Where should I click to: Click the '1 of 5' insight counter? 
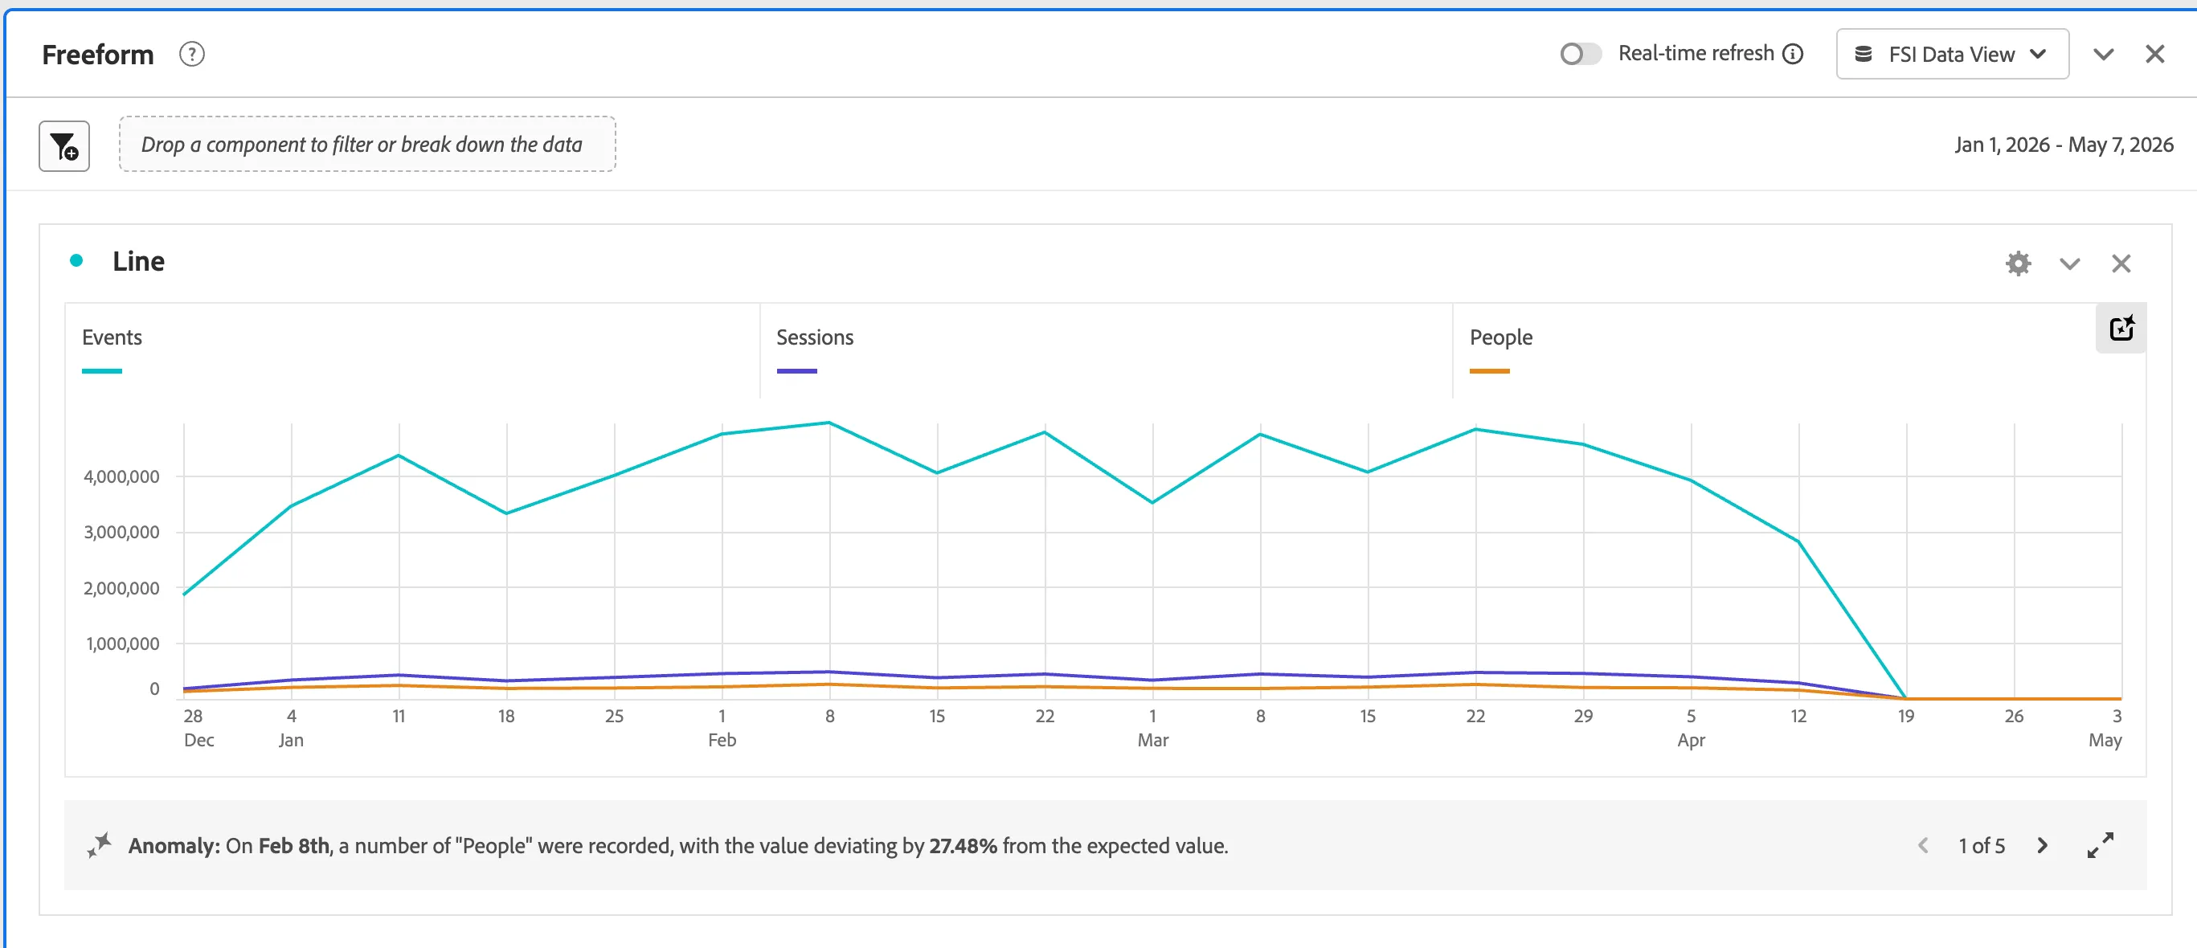[1981, 846]
